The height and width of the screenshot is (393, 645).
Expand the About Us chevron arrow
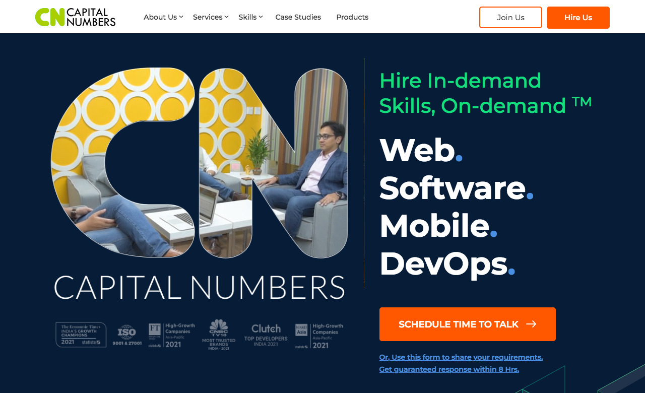point(181,17)
